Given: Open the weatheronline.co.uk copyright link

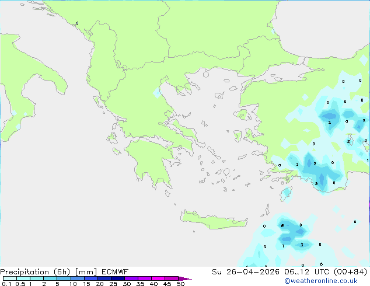Looking at the screenshot, I should pyautogui.click(x=321, y=281).
